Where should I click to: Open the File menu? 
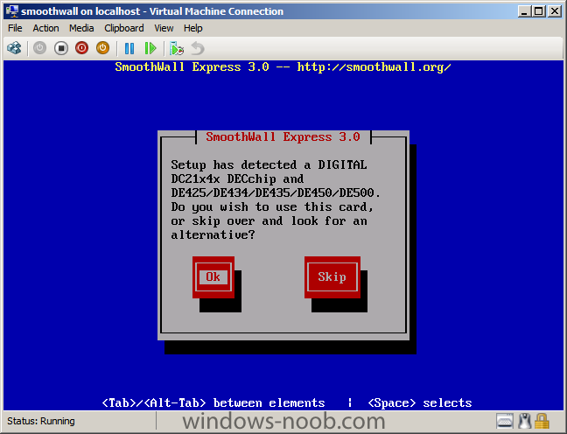click(15, 28)
